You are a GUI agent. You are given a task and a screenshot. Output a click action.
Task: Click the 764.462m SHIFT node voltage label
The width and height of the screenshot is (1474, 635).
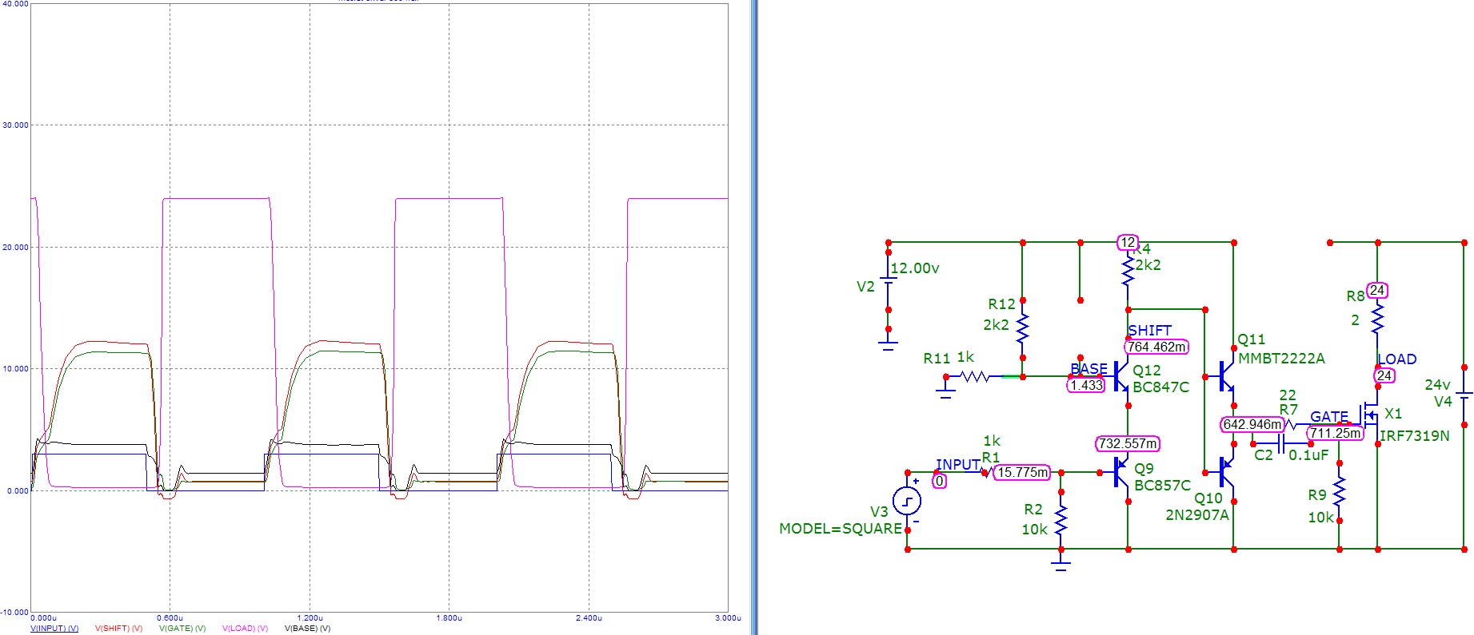point(1156,347)
